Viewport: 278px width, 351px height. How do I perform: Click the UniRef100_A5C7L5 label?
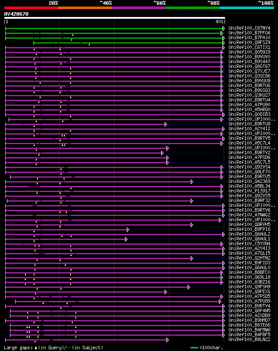click(249, 162)
